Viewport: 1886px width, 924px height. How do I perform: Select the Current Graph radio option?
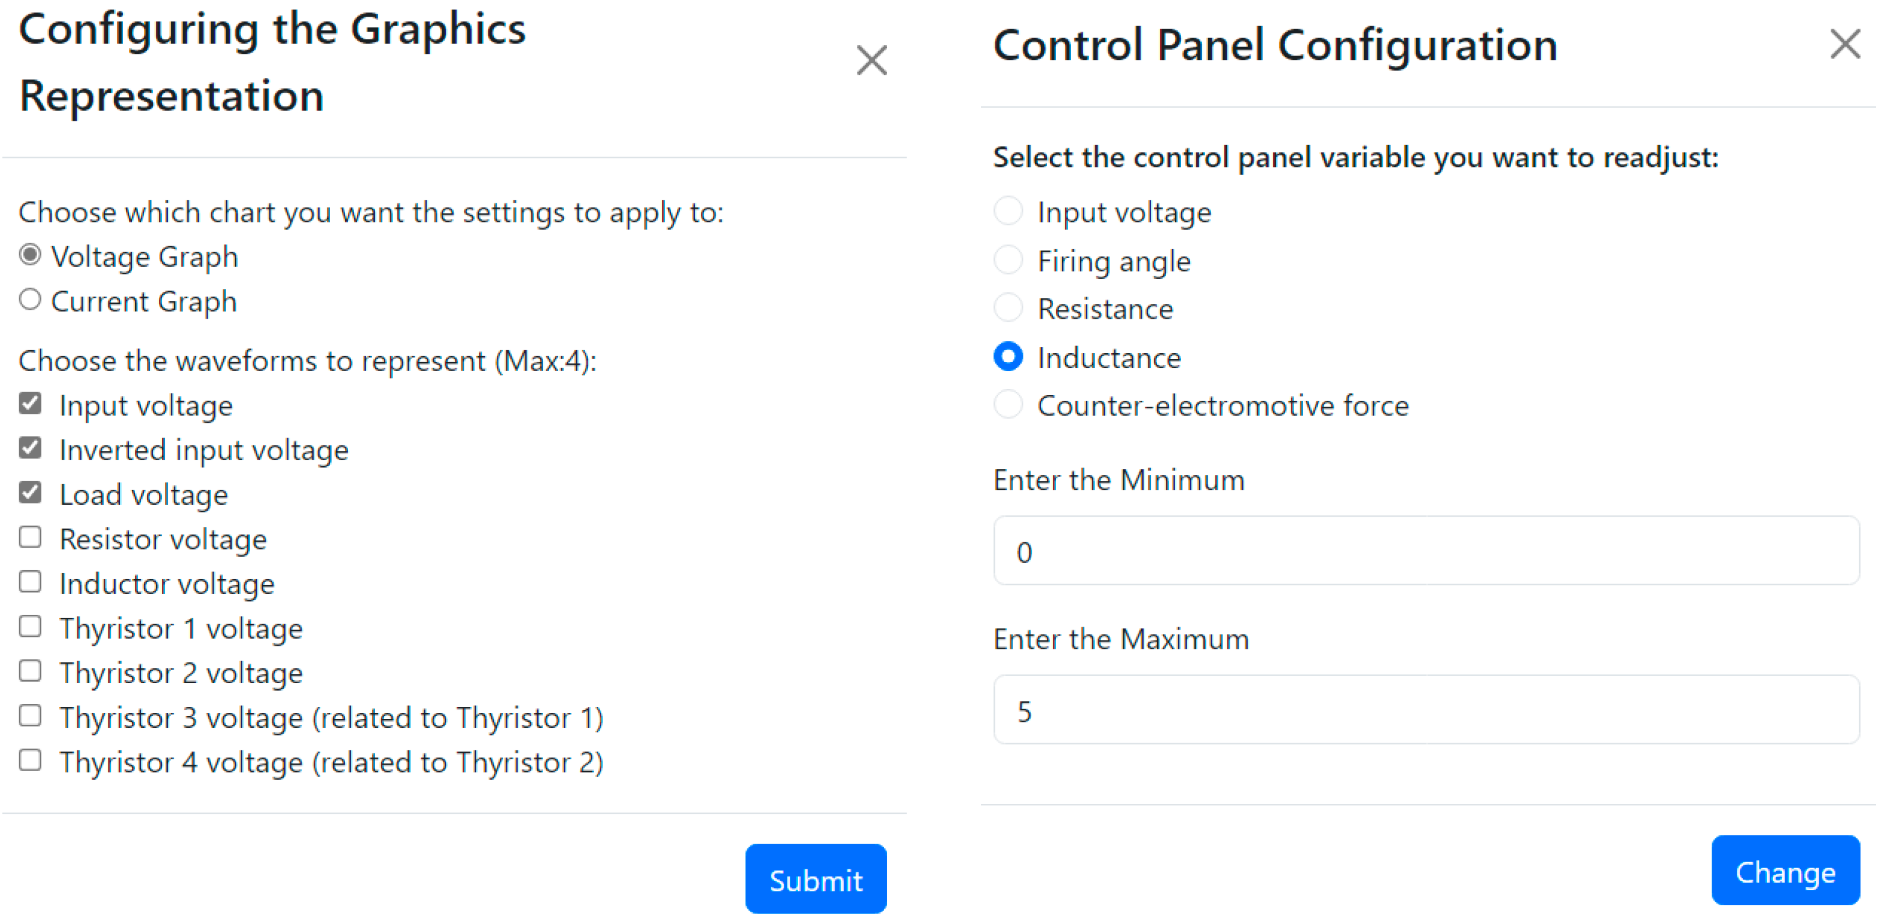(30, 300)
